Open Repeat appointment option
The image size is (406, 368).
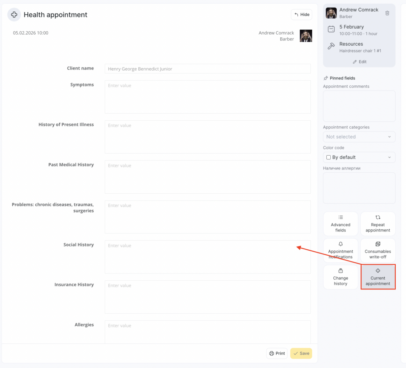[378, 224]
